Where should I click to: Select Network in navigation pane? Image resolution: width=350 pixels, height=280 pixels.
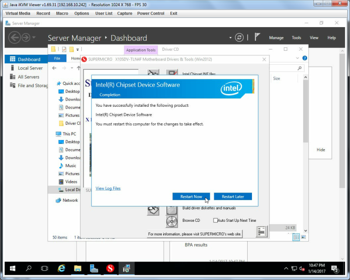(x=67, y=200)
